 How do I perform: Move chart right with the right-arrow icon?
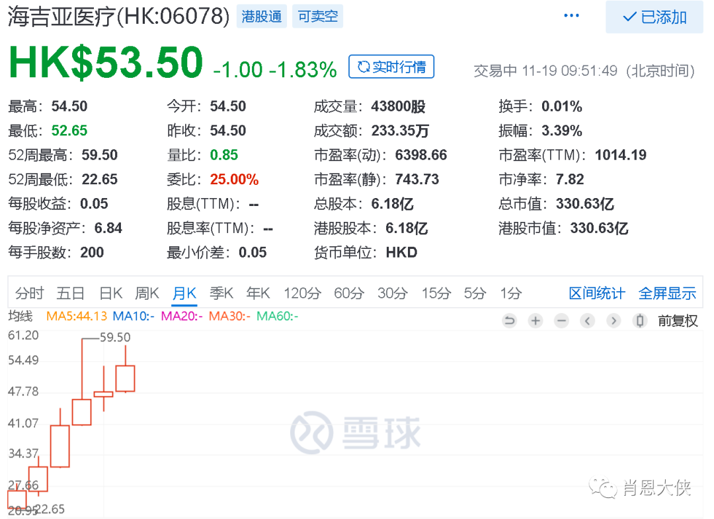pos(614,321)
